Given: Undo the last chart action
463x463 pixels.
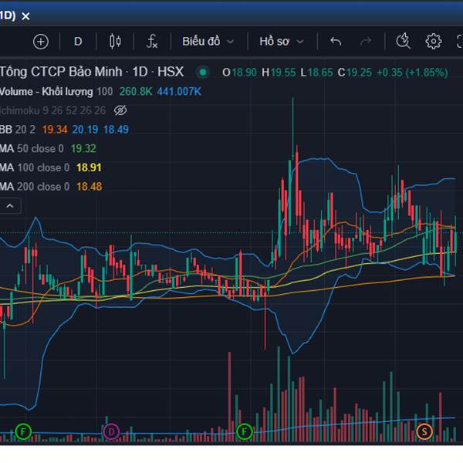Looking at the screenshot, I should 336,42.
